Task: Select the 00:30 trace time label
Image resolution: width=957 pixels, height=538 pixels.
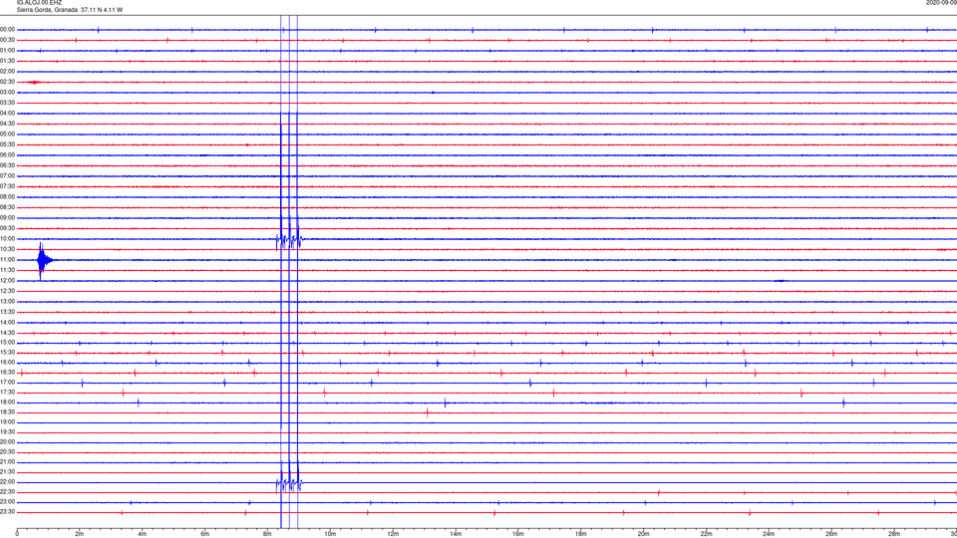Action: click(7, 40)
